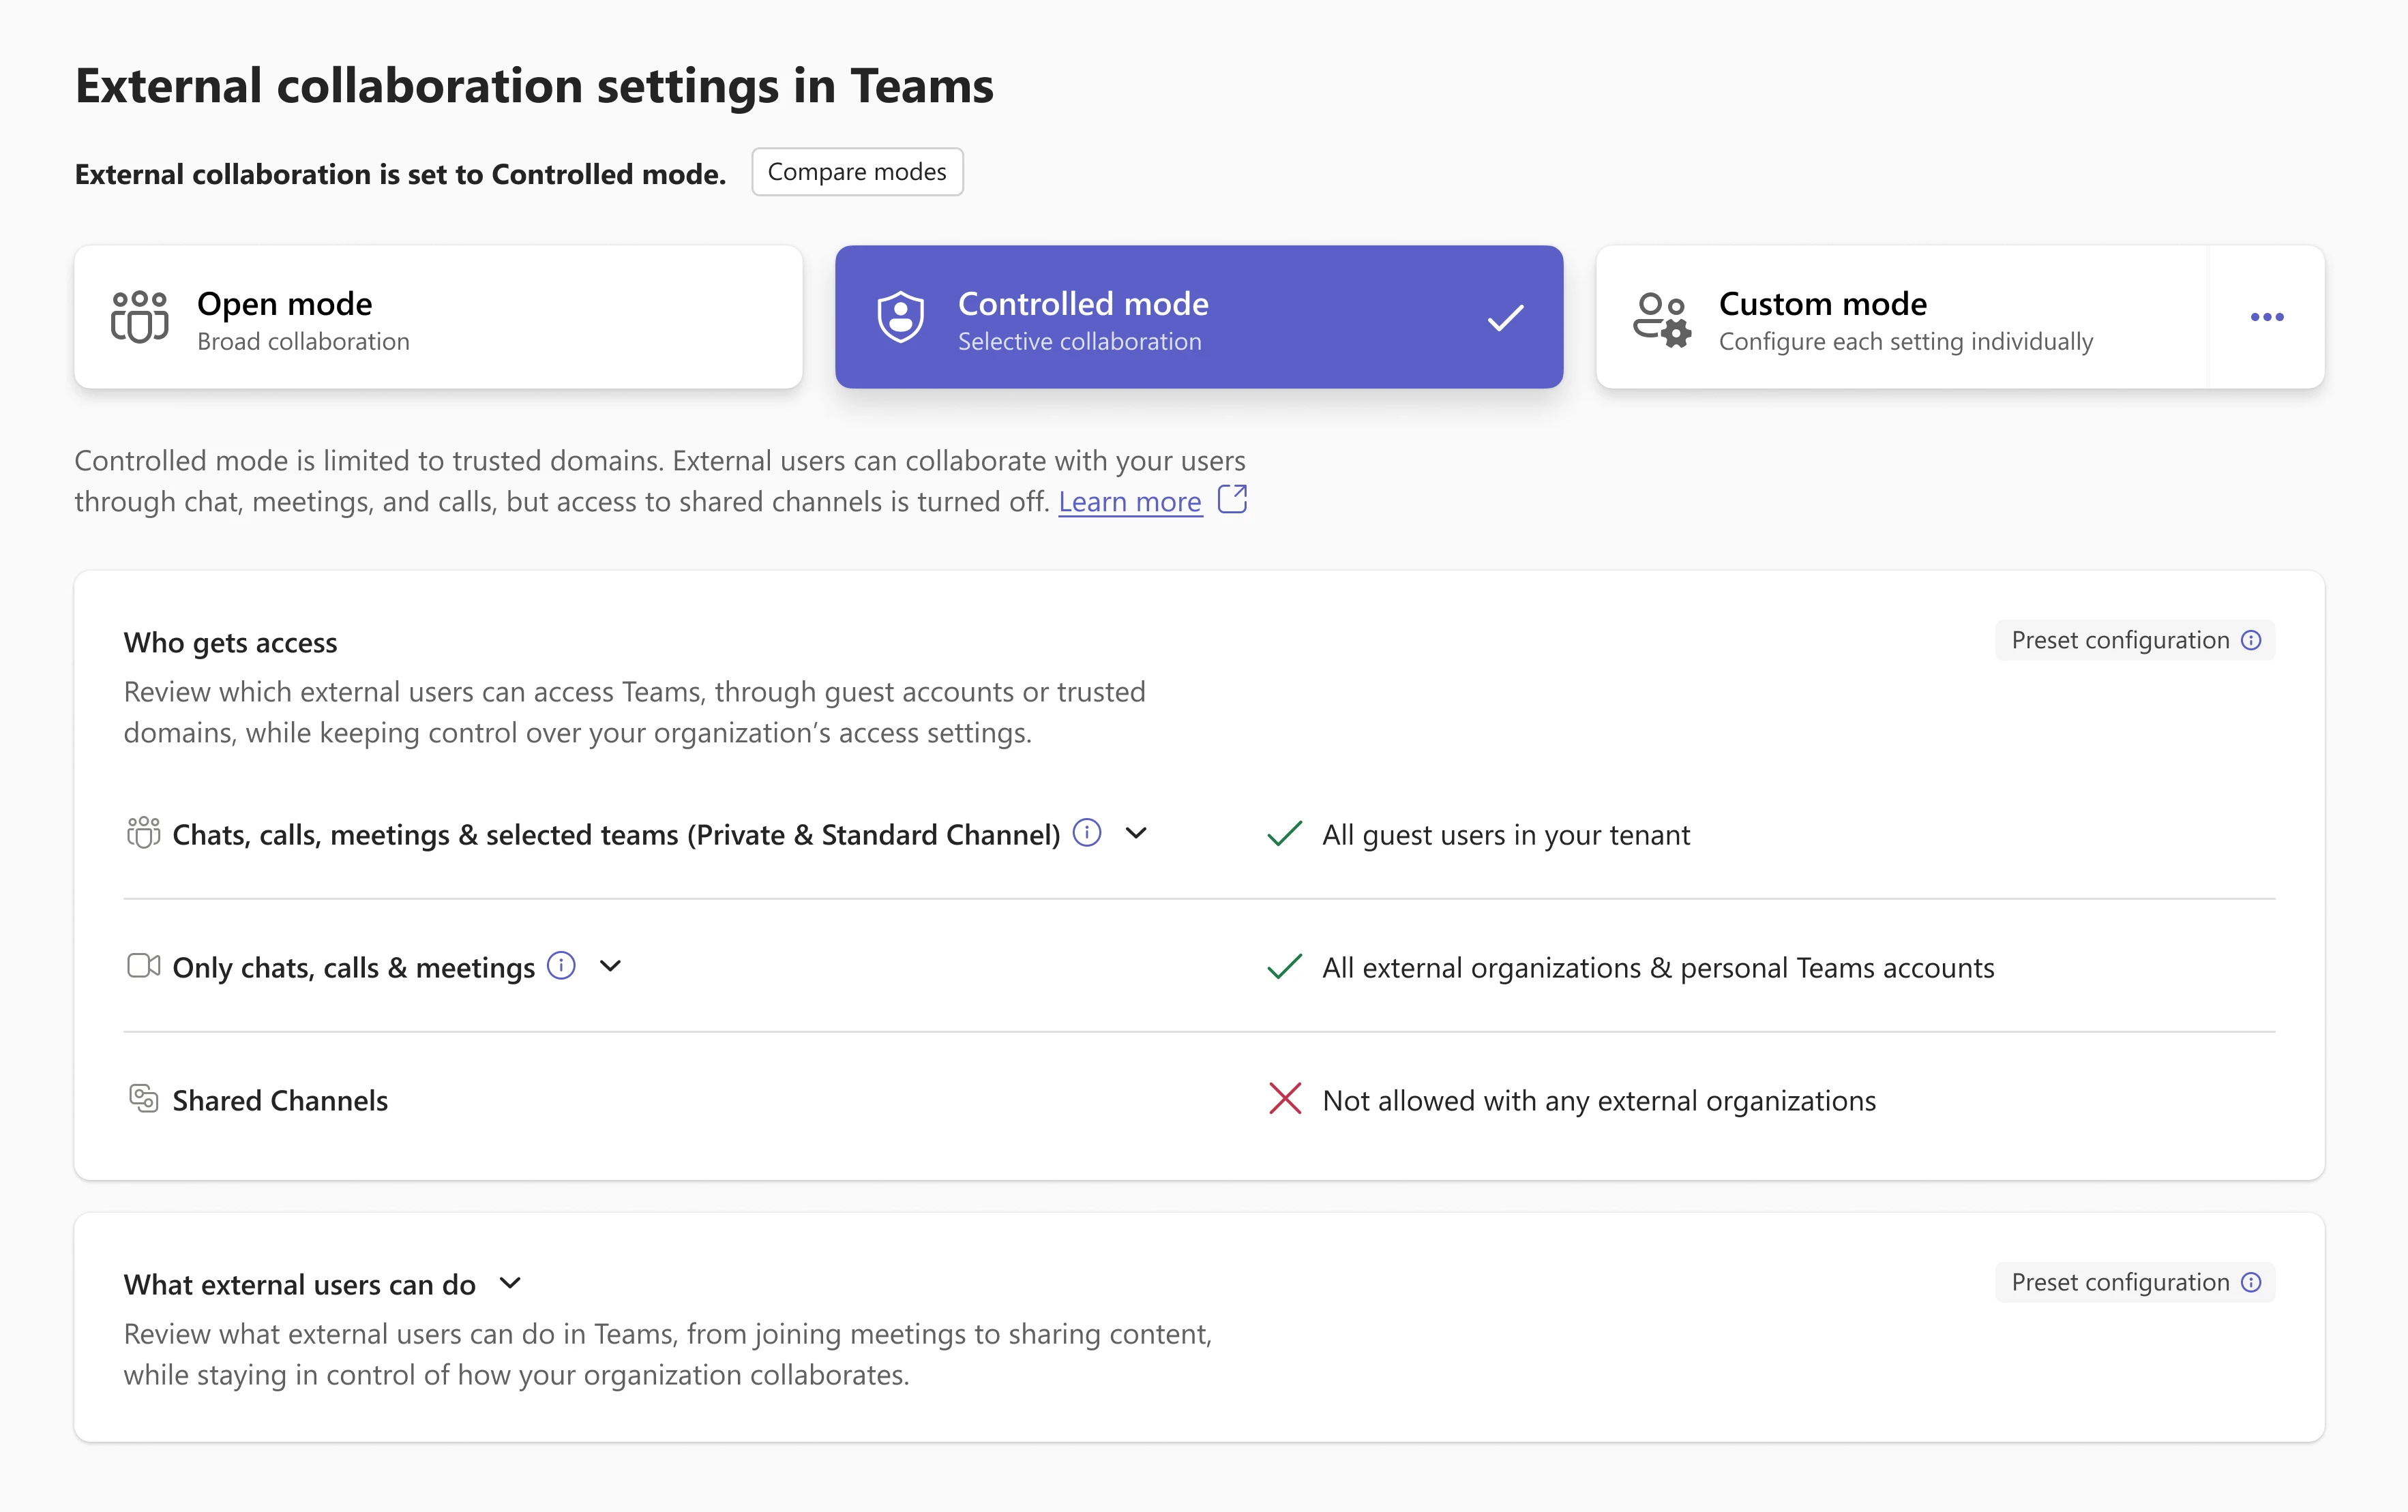
Task: Click info icon next to Chats, calls, meetings & selected teams
Action: click(x=1086, y=832)
